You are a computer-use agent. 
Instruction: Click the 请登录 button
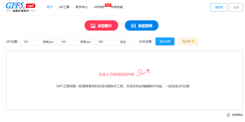click(x=219, y=7)
